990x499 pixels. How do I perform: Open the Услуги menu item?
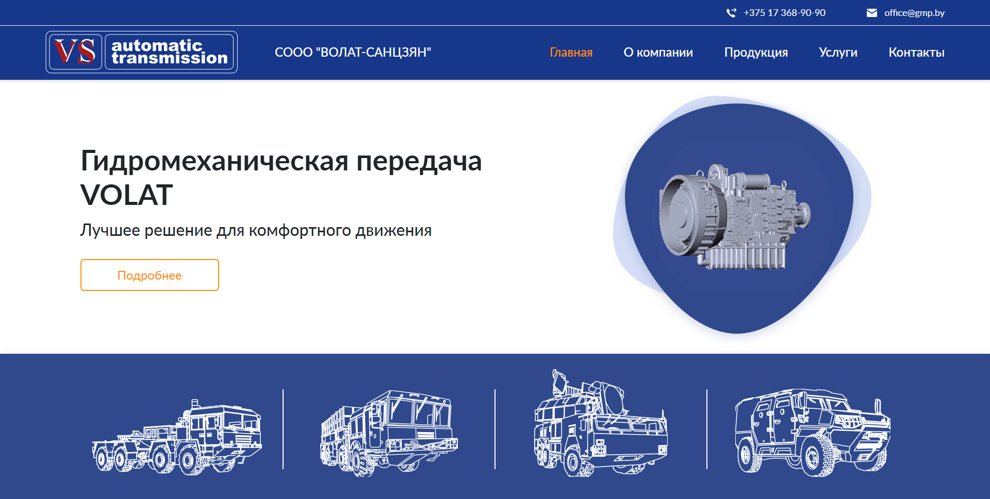(838, 53)
